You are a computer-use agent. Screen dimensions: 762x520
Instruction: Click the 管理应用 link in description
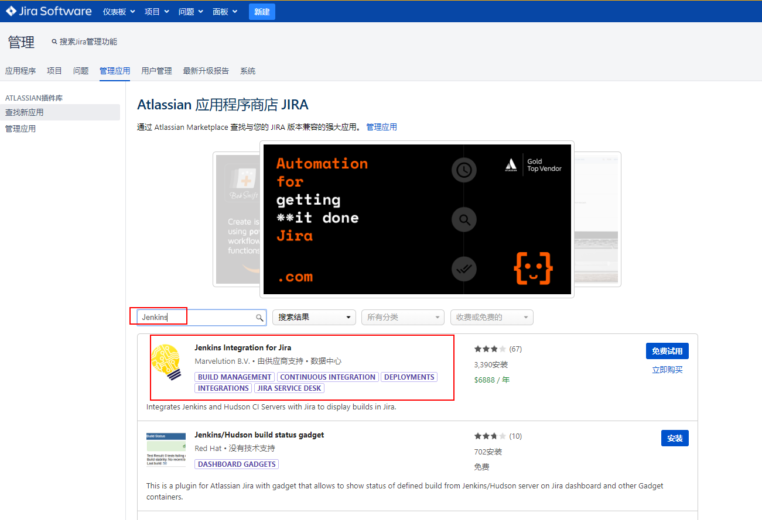[381, 127]
